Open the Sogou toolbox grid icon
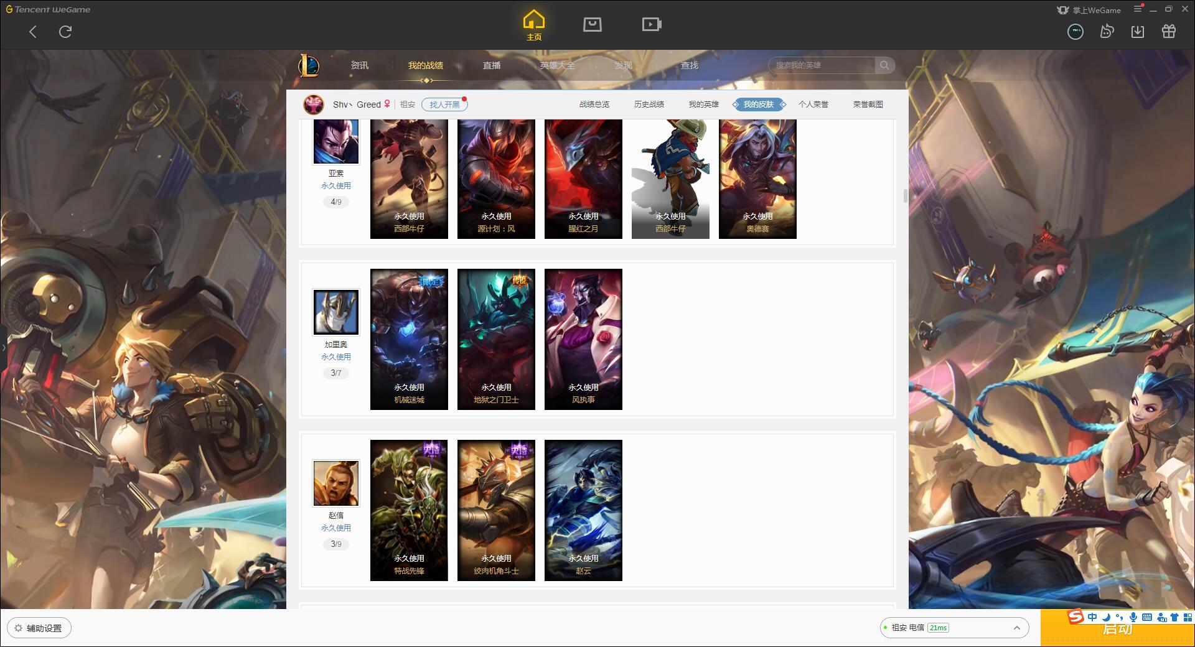This screenshot has width=1195, height=647. [1188, 617]
